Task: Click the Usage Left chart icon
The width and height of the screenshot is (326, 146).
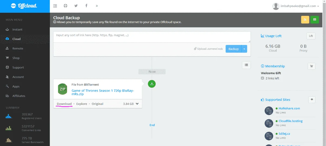Action: pos(263,36)
